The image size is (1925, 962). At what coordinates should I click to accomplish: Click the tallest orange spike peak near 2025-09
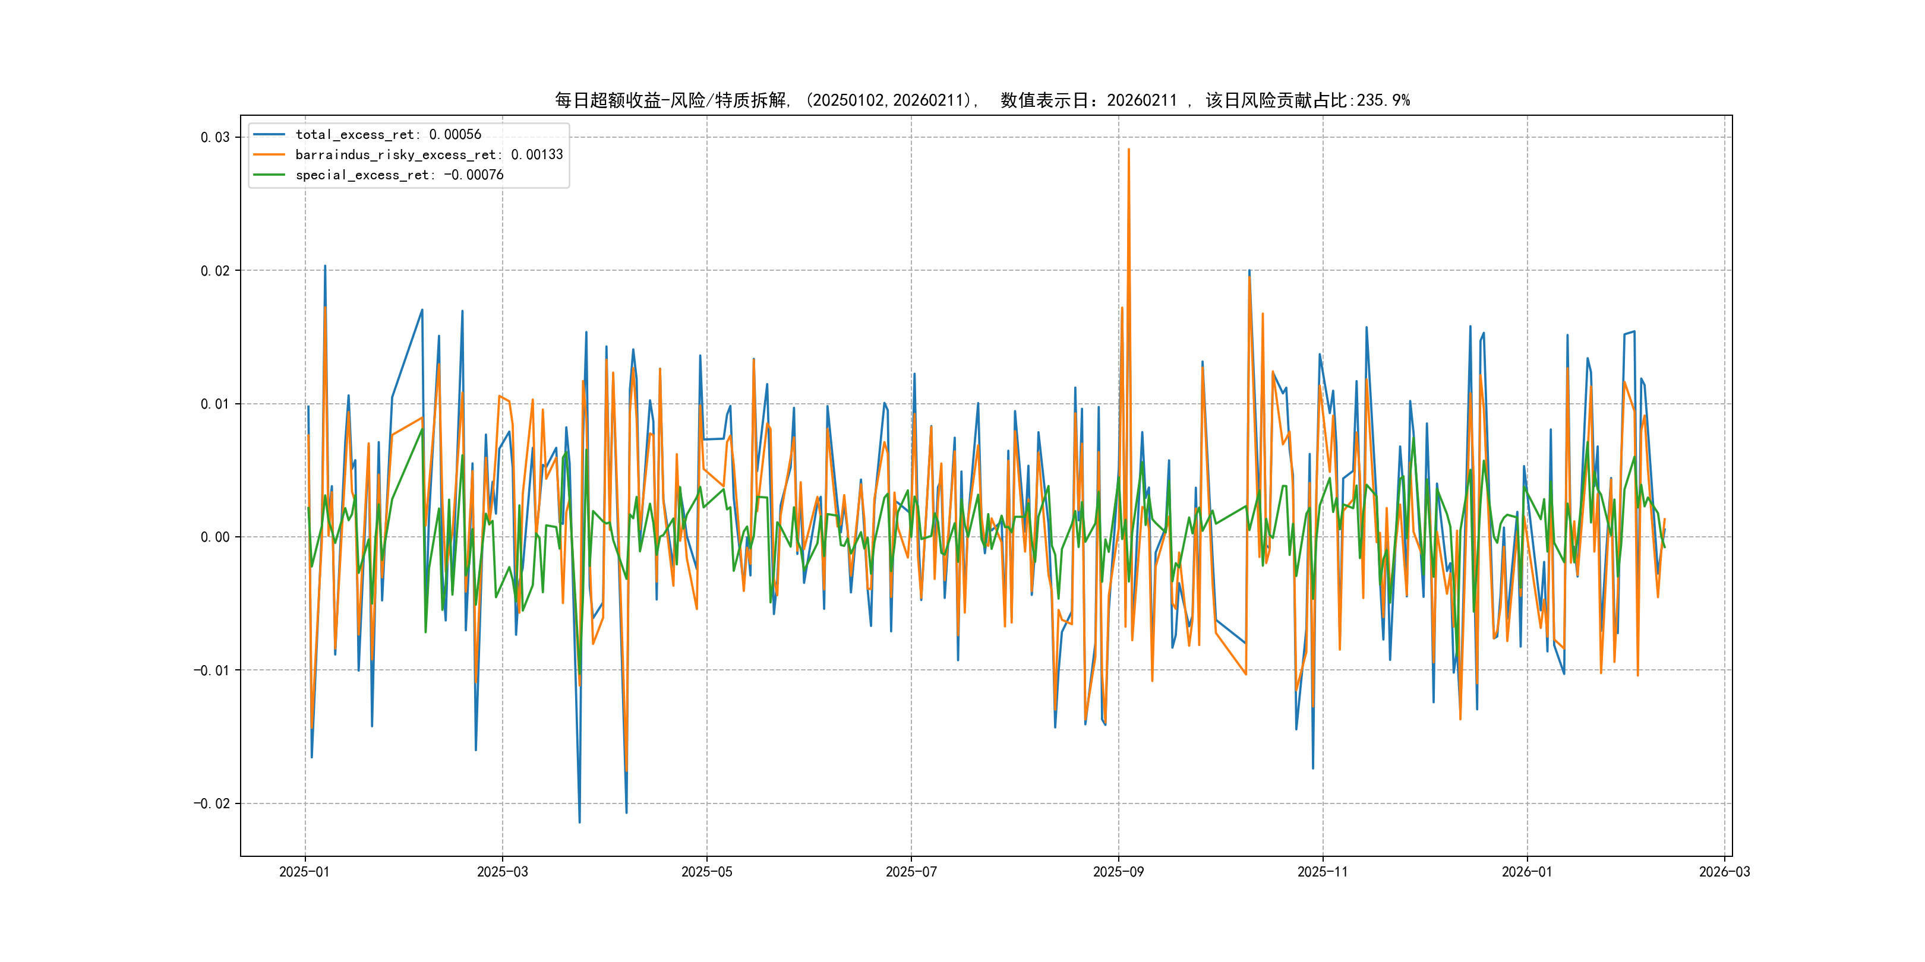[x=1128, y=150]
